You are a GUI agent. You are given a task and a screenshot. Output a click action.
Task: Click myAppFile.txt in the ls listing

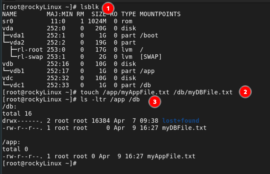(171, 156)
